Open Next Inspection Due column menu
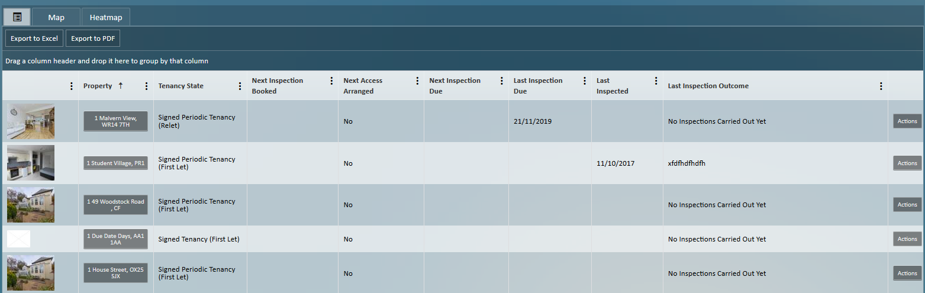Viewport: 925px width, 293px height. (502, 81)
